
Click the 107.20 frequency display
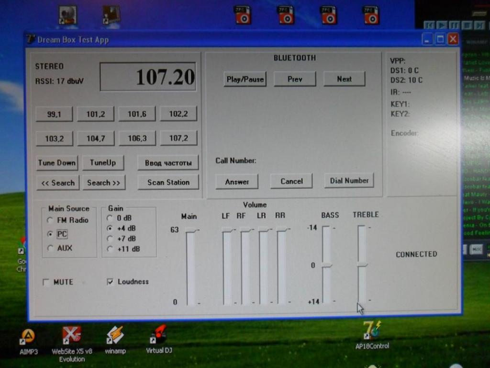coord(148,77)
